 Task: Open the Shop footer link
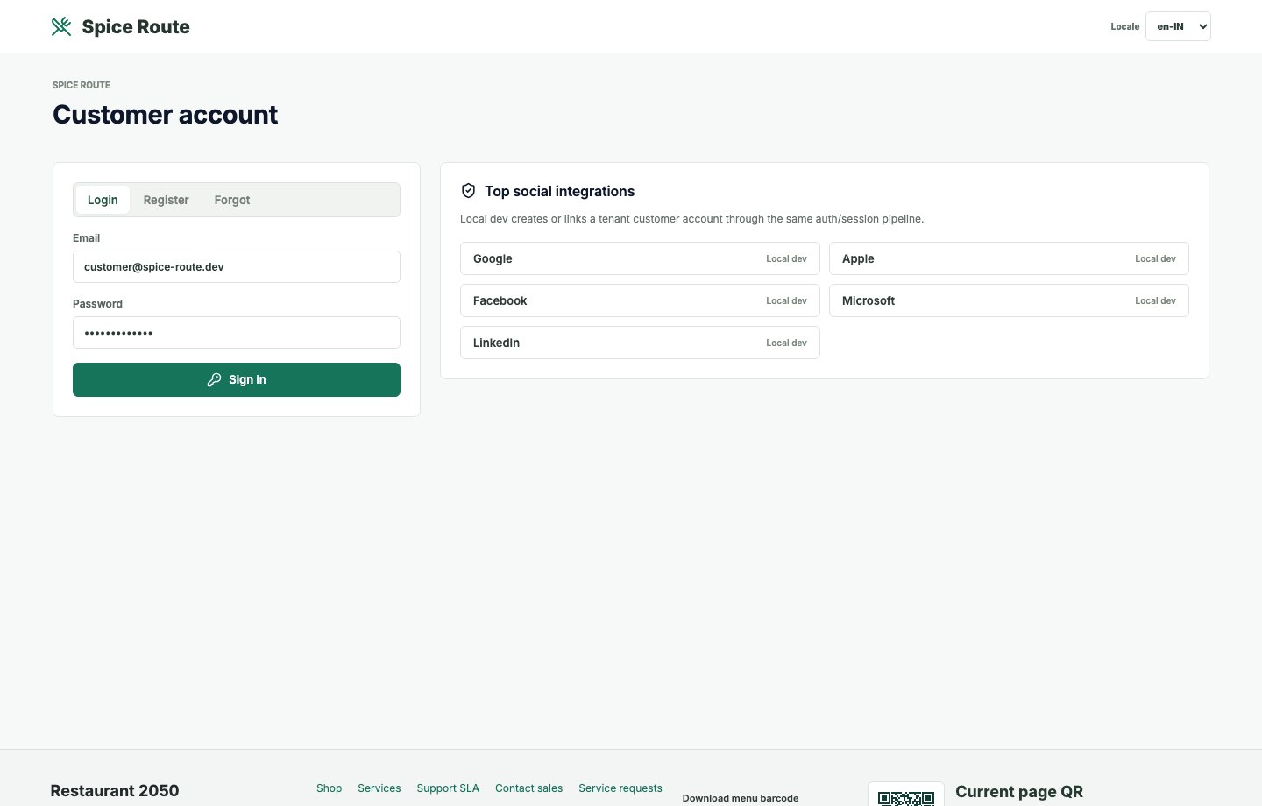click(x=330, y=788)
